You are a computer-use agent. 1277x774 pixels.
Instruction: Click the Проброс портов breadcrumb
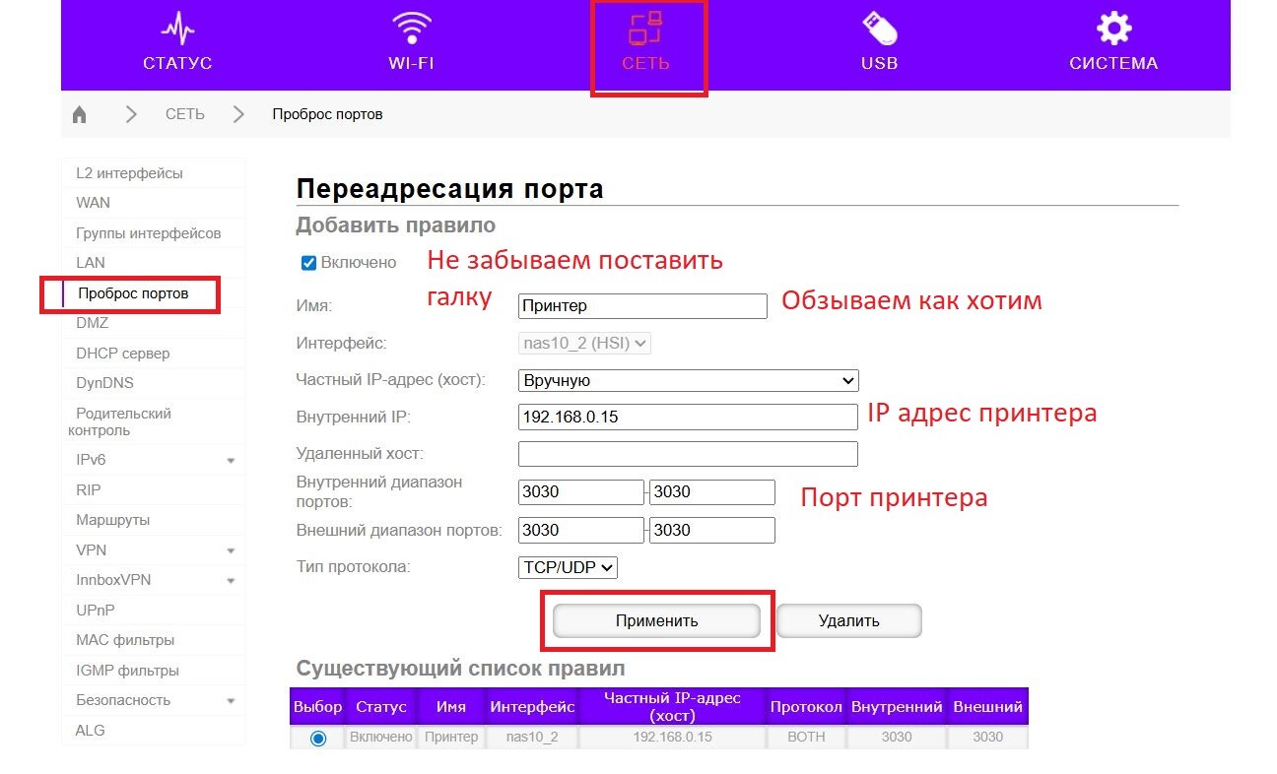pyautogui.click(x=327, y=114)
